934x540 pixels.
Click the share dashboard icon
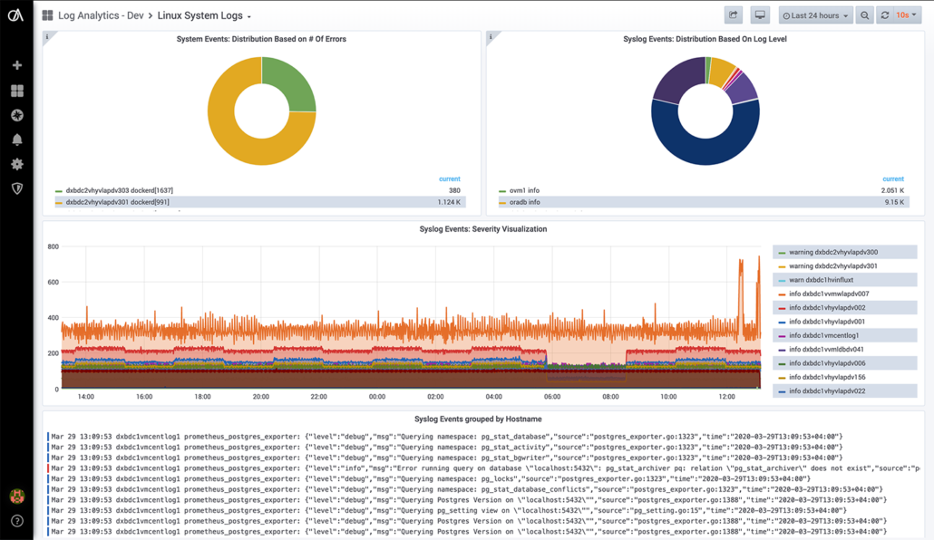[733, 14]
